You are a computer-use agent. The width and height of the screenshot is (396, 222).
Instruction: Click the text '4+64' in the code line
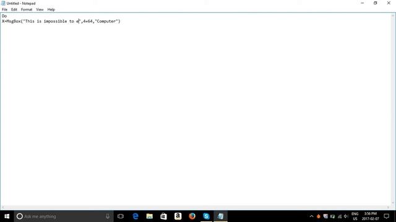(x=88, y=22)
